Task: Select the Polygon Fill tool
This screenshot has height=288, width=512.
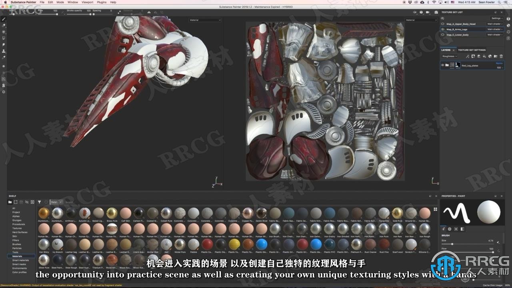Action: pyautogui.click(x=4, y=38)
